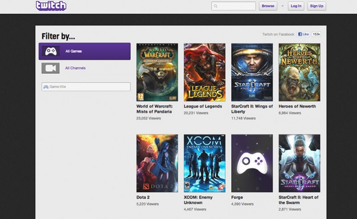Open StarCraft II: Heart of the Swarm cover

[299, 163]
